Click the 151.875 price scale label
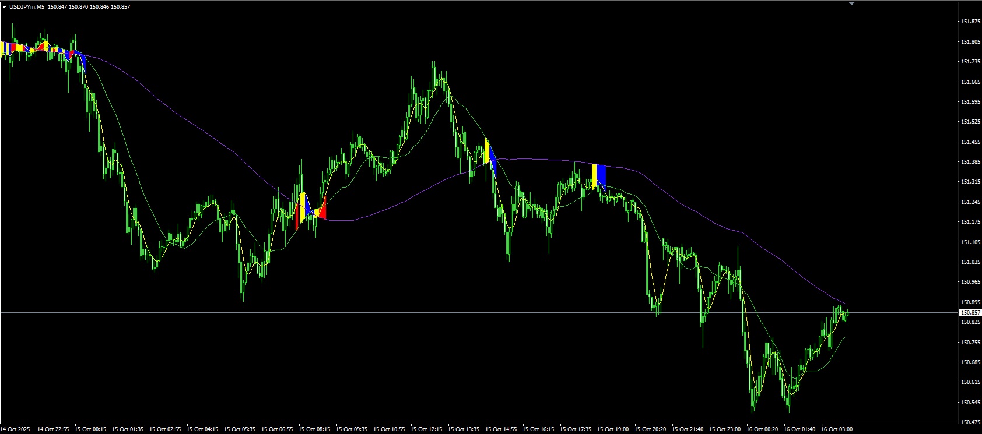Viewport: 982px width, 434px height. (969, 22)
